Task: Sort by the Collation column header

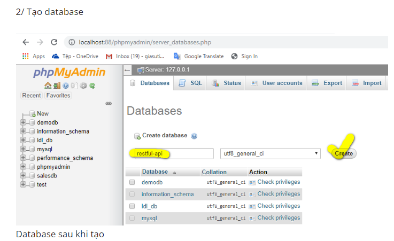Action: tap(214, 172)
